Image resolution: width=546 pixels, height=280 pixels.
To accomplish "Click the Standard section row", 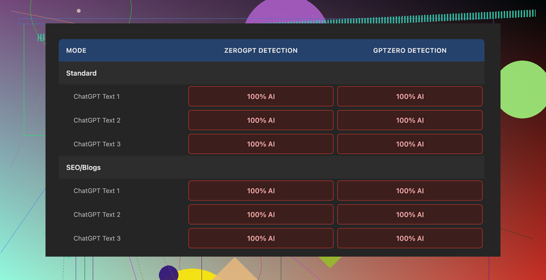I will pyautogui.click(x=81, y=73).
